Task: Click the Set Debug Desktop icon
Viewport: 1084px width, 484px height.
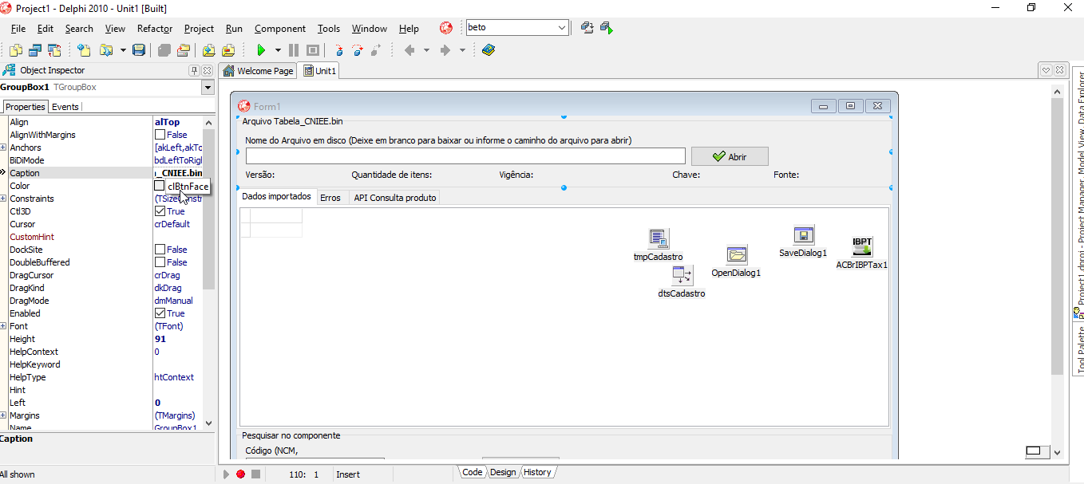Action: click(607, 28)
